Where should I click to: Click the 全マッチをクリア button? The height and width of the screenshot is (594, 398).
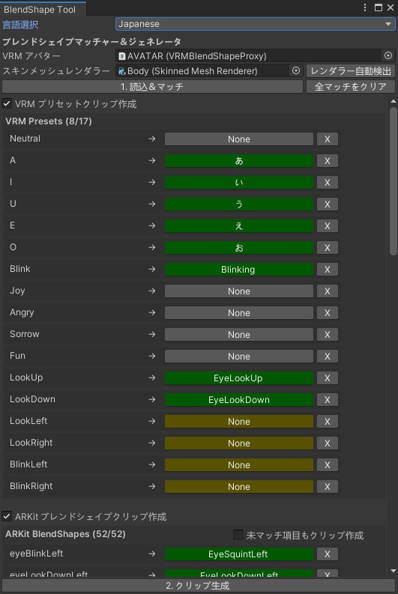tap(350, 87)
